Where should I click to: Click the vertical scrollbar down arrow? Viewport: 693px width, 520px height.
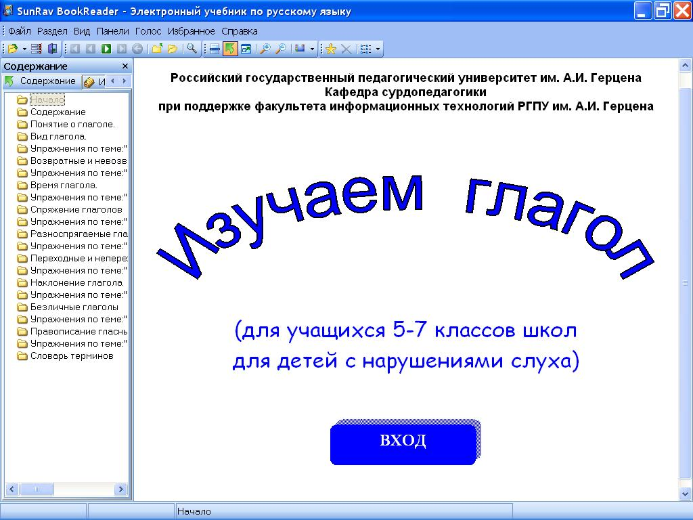686,496
